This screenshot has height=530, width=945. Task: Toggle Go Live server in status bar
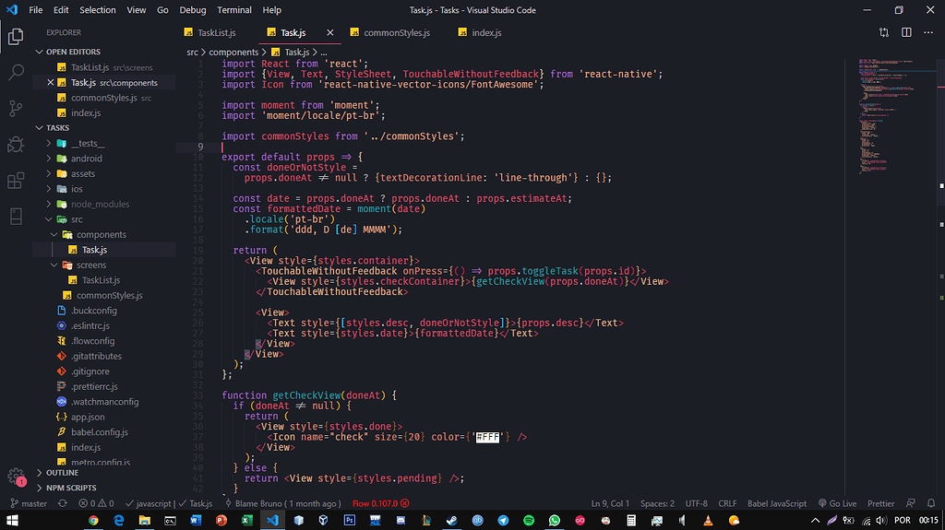tap(838, 503)
